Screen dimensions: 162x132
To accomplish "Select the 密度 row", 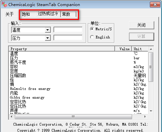I will tap(78, 71).
